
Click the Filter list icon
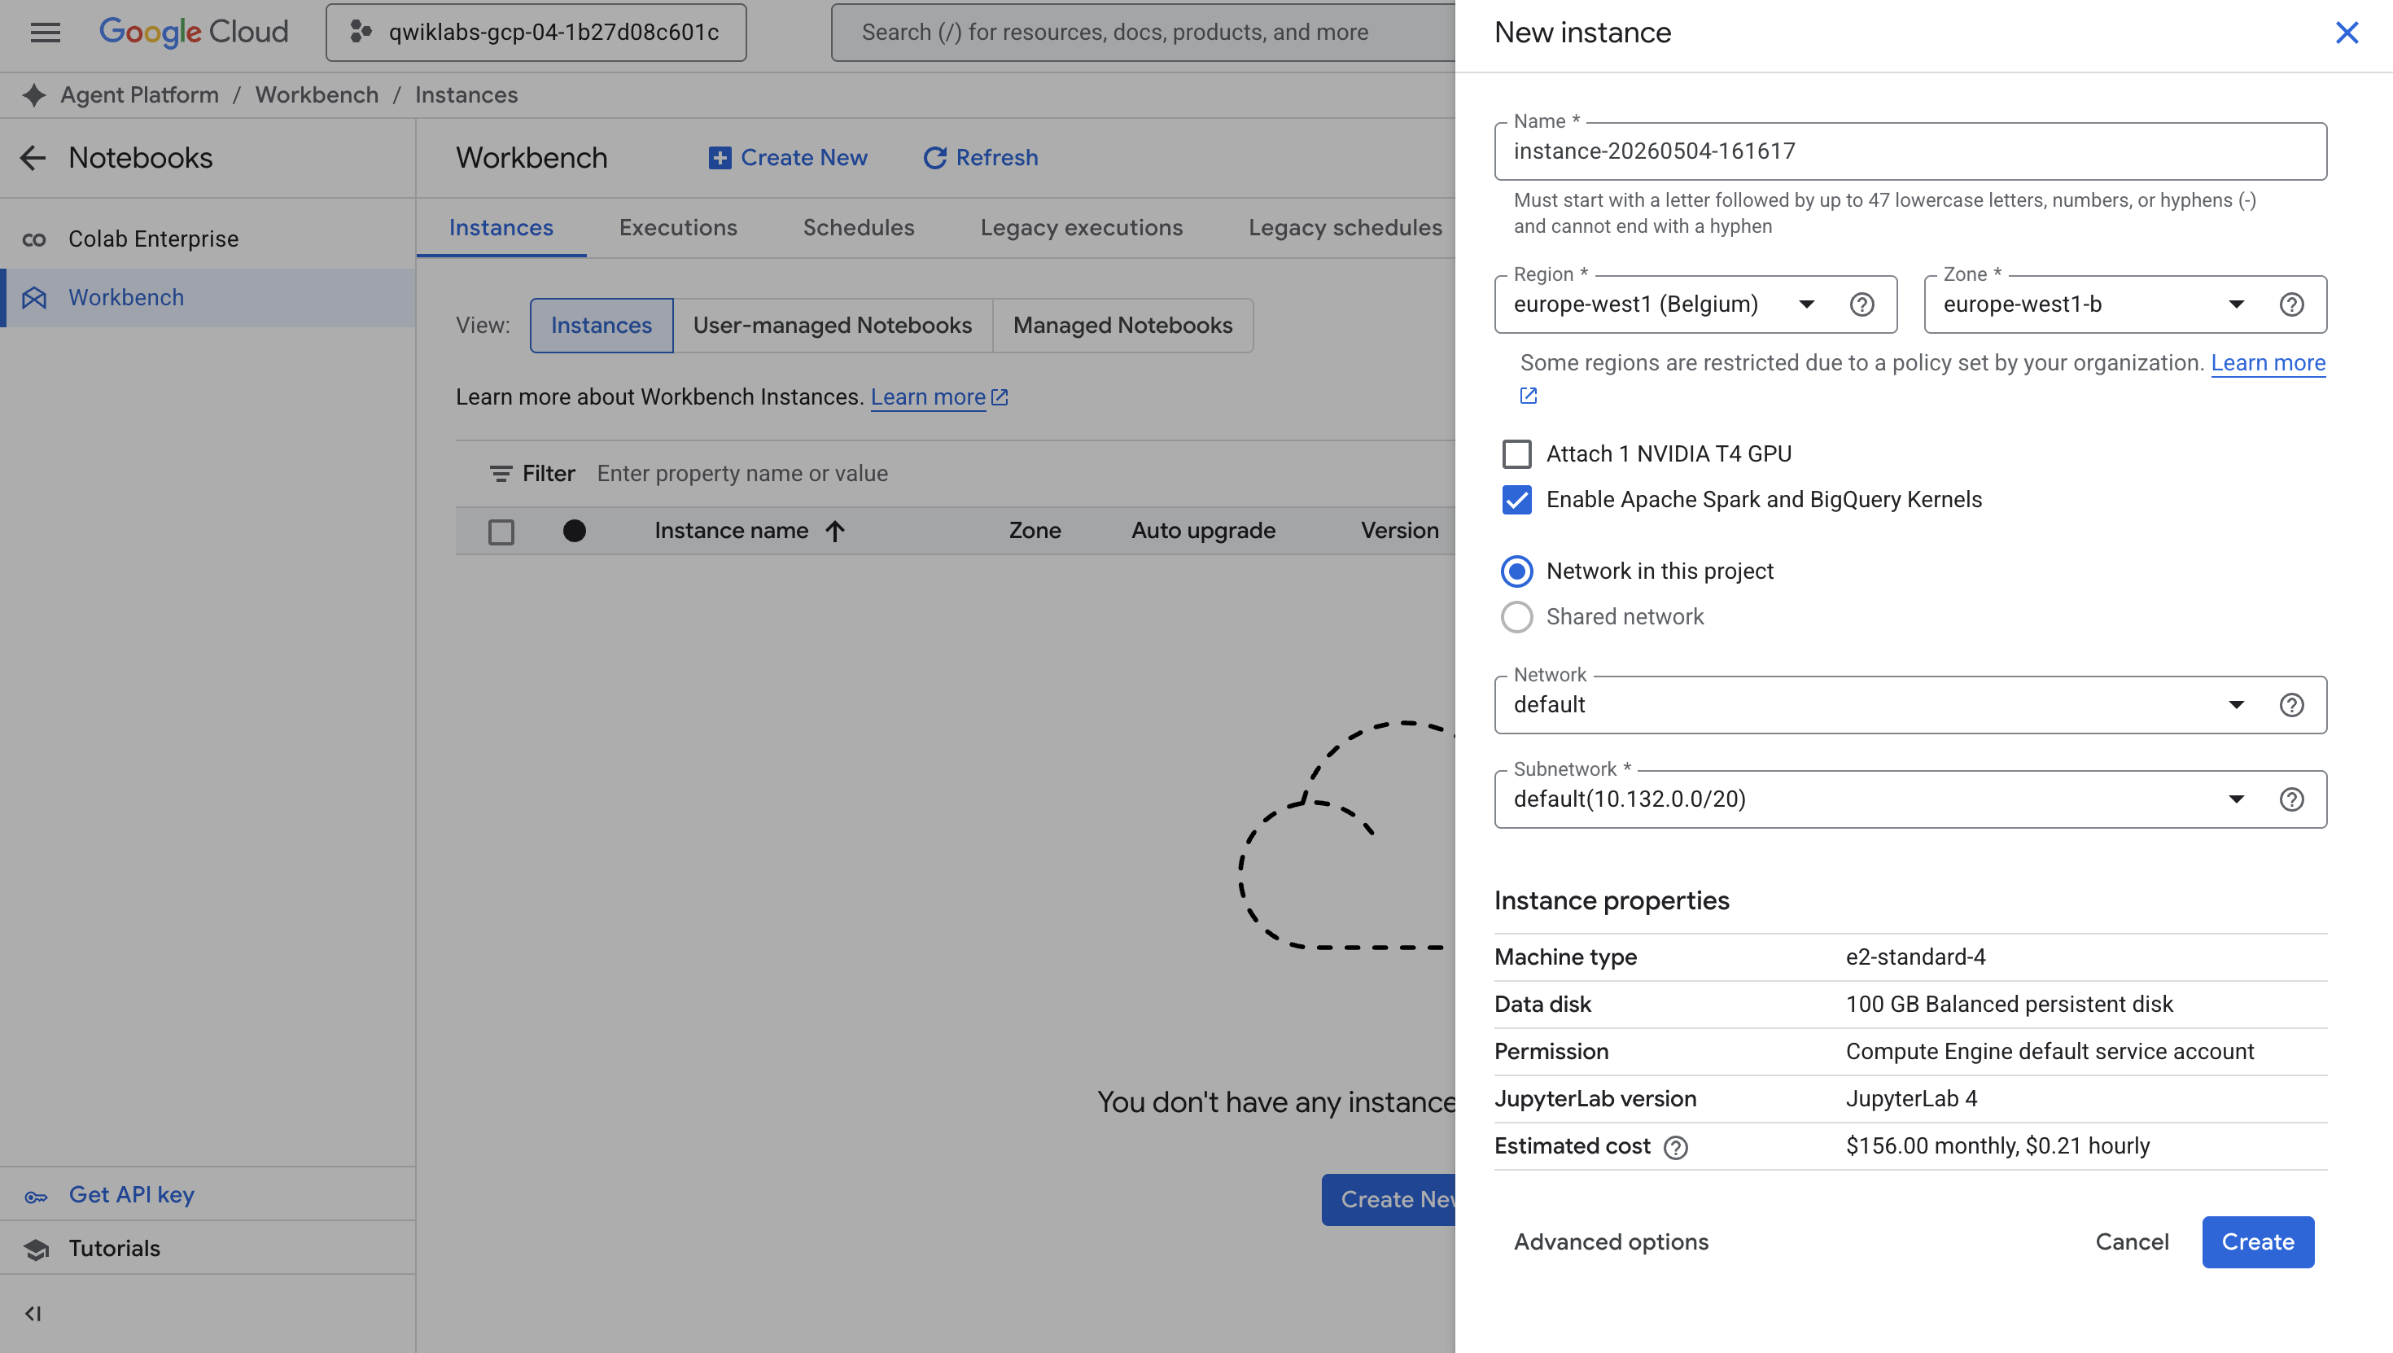point(501,474)
